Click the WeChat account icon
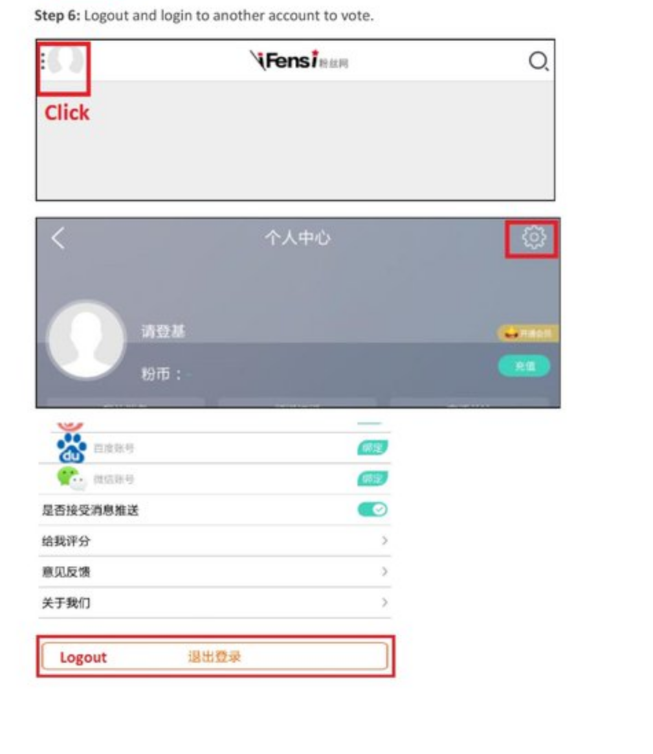This screenshot has height=754, width=653. [x=71, y=479]
